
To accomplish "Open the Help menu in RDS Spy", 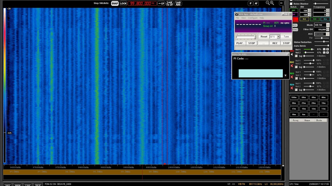I will pyautogui.click(x=262, y=18).
